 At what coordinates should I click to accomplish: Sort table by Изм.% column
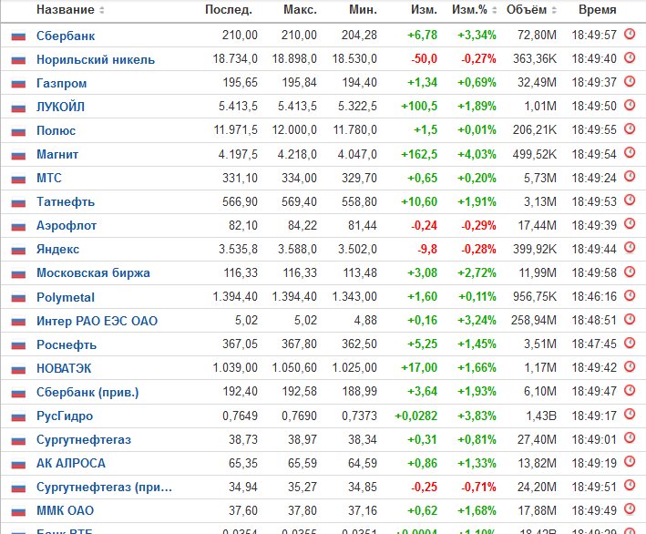pyautogui.click(x=495, y=10)
